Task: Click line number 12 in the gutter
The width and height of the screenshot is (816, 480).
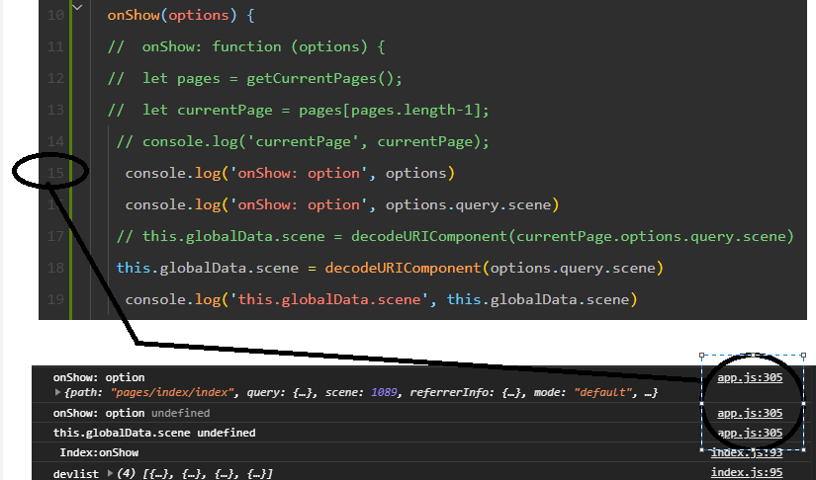Action: coord(55,78)
